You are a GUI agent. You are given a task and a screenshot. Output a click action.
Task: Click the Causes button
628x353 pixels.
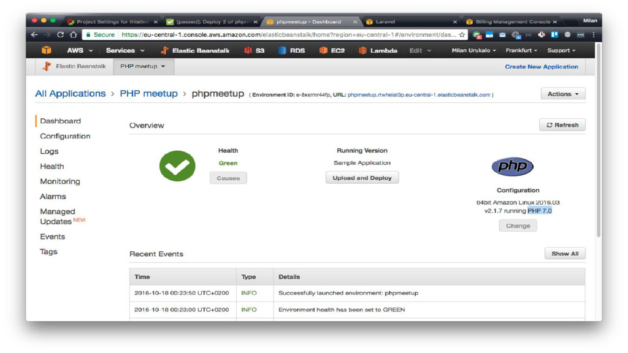[228, 178]
